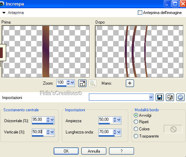Select the Ripeti edge mode
Screen dimensions: 186x157
point(136,122)
